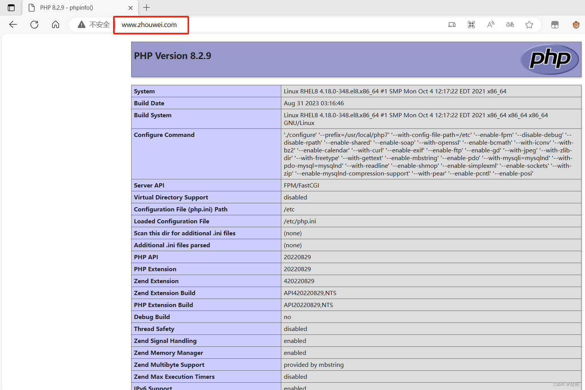
Task: Select Zend Signal Handling label
Action: tap(165, 341)
